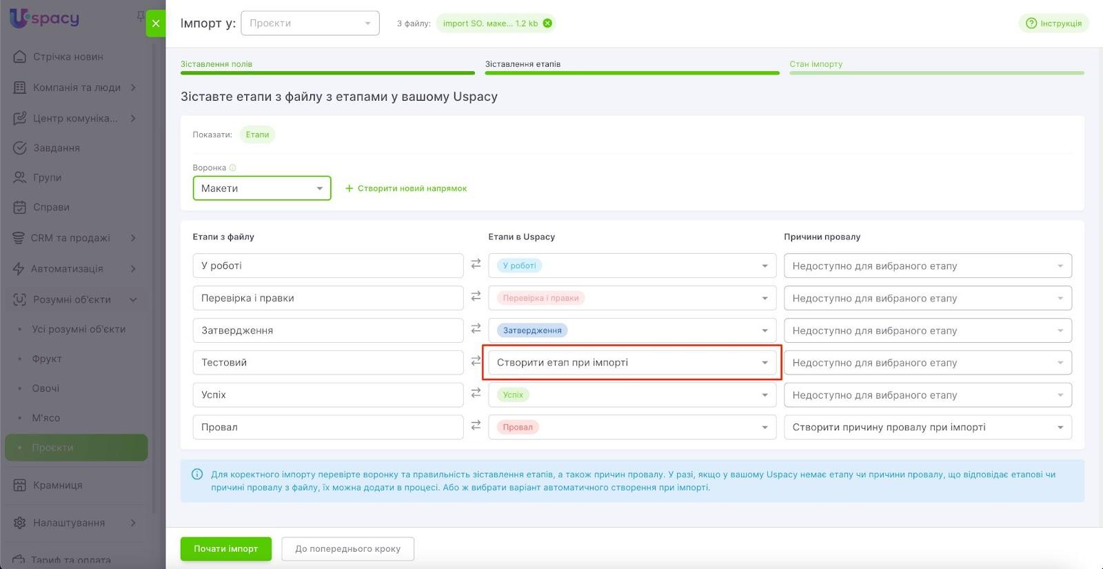
Task: Close the import panel with green X
Action: click(x=156, y=23)
